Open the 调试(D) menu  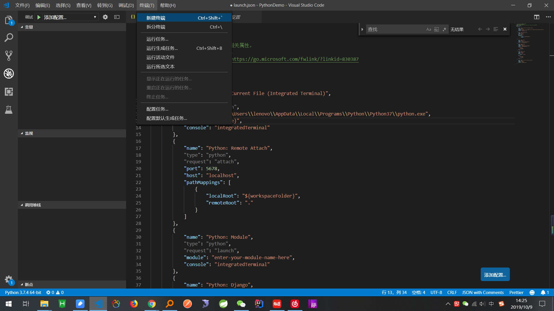tap(126, 5)
